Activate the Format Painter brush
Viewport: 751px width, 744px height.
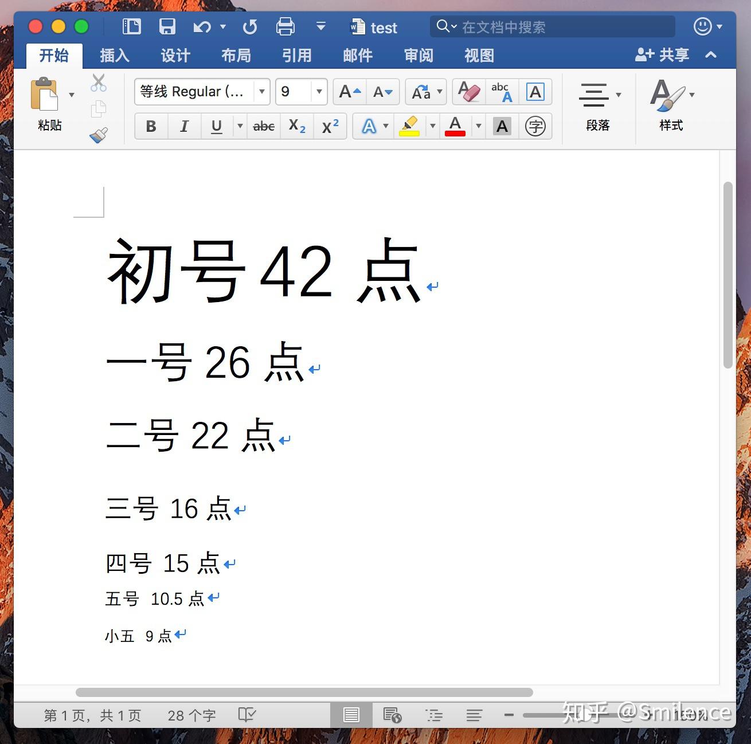click(99, 135)
